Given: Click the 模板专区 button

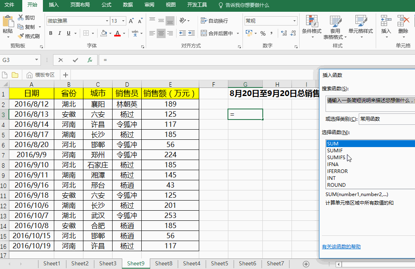Looking at the screenshot, I should [x=41, y=75].
